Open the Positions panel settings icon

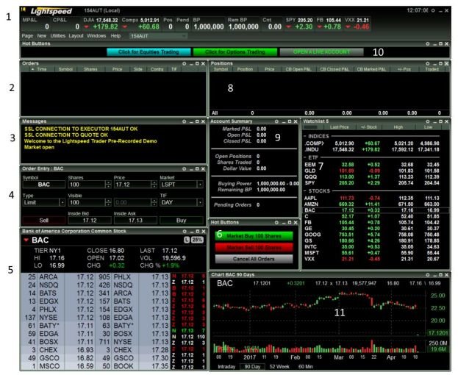[x=428, y=63]
